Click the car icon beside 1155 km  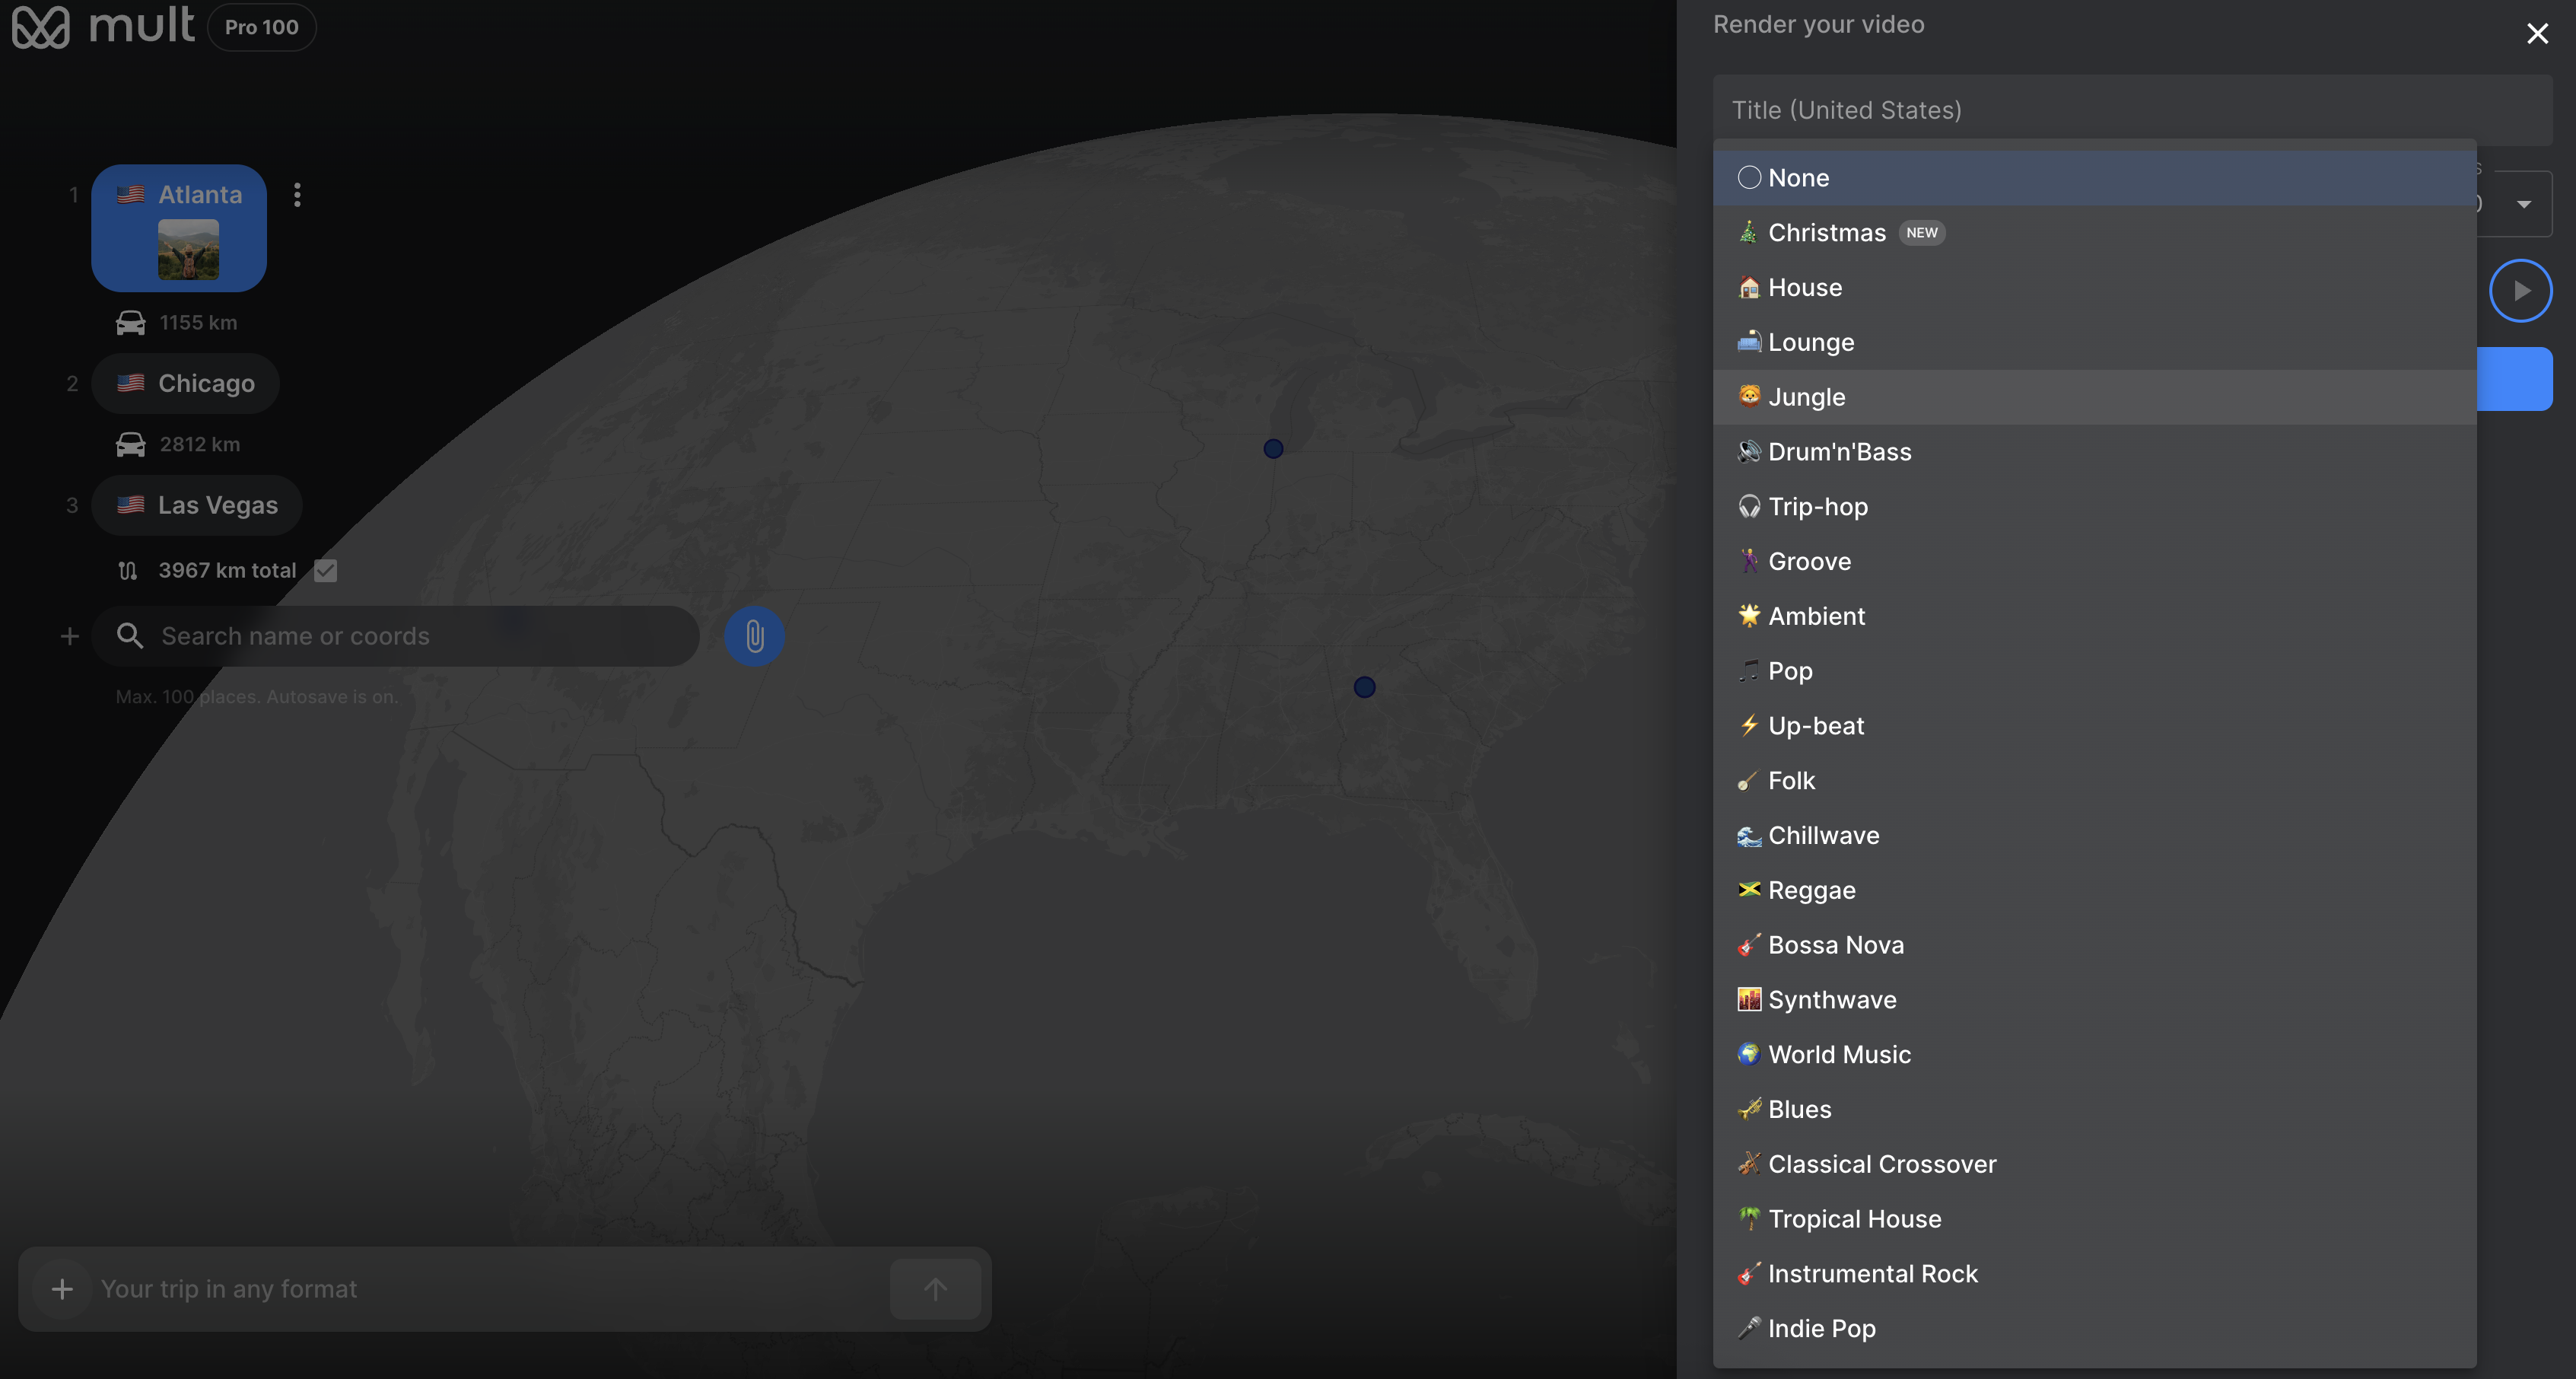(131, 323)
